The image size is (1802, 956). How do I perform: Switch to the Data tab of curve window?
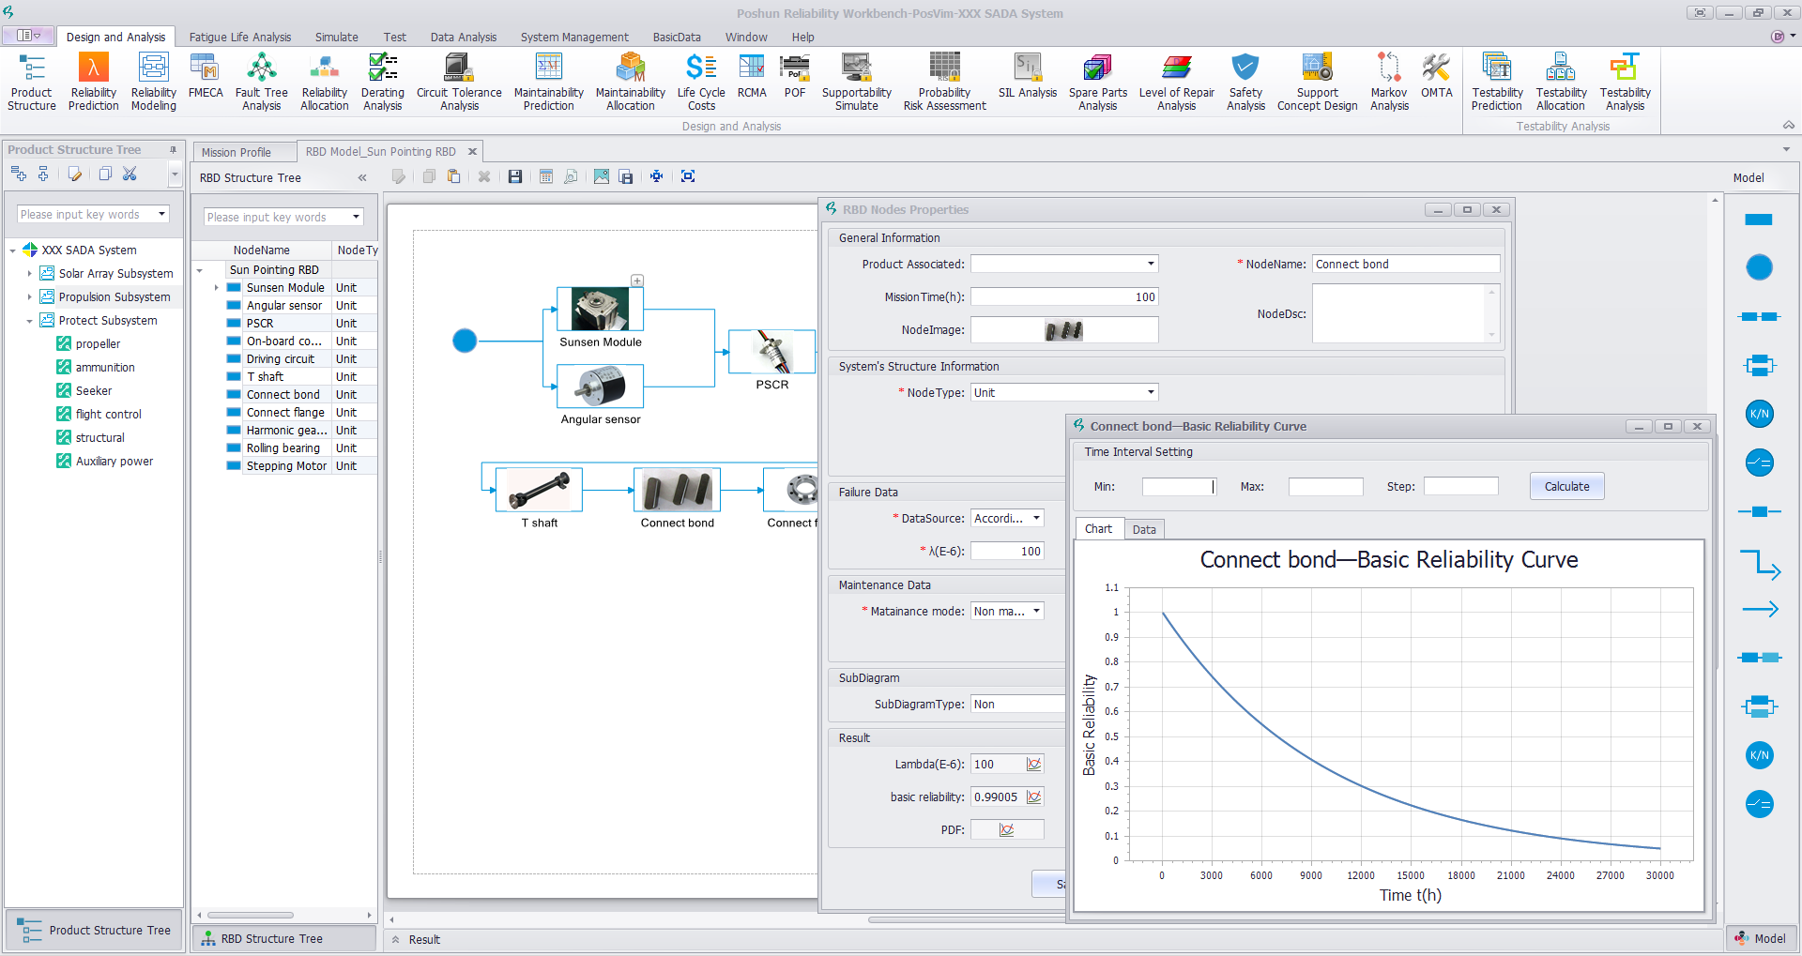tap(1144, 530)
